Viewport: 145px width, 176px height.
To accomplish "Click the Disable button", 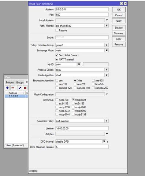I will pyautogui.click(x=119, y=27).
